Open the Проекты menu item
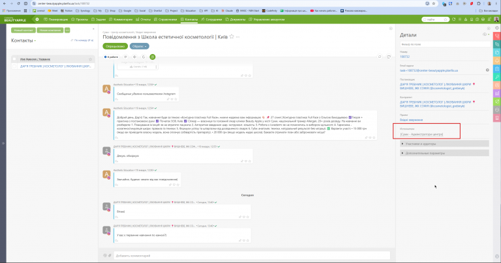 pyautogui.click(x=80, y=20)
